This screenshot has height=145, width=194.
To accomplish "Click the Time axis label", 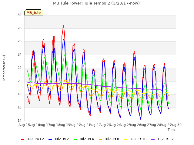I will tap(172, 130).
